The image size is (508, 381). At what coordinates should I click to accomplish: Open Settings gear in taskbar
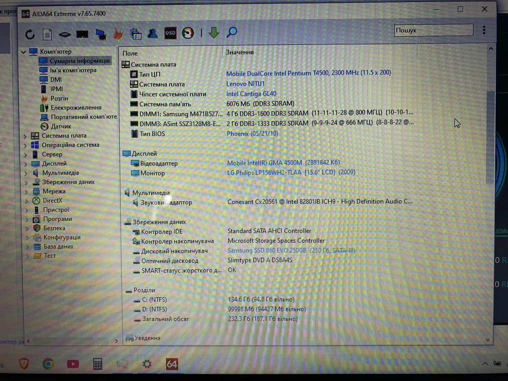[x=147, y=364]
